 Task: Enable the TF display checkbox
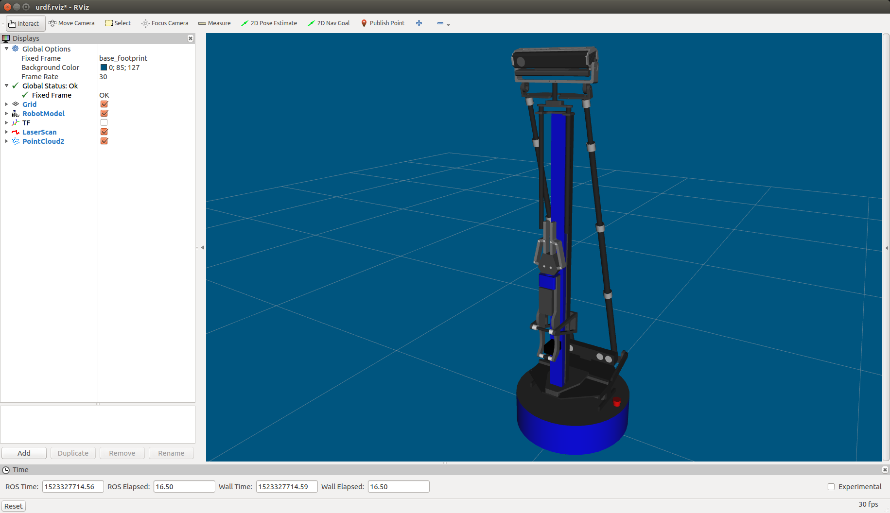tap(104, 123)
